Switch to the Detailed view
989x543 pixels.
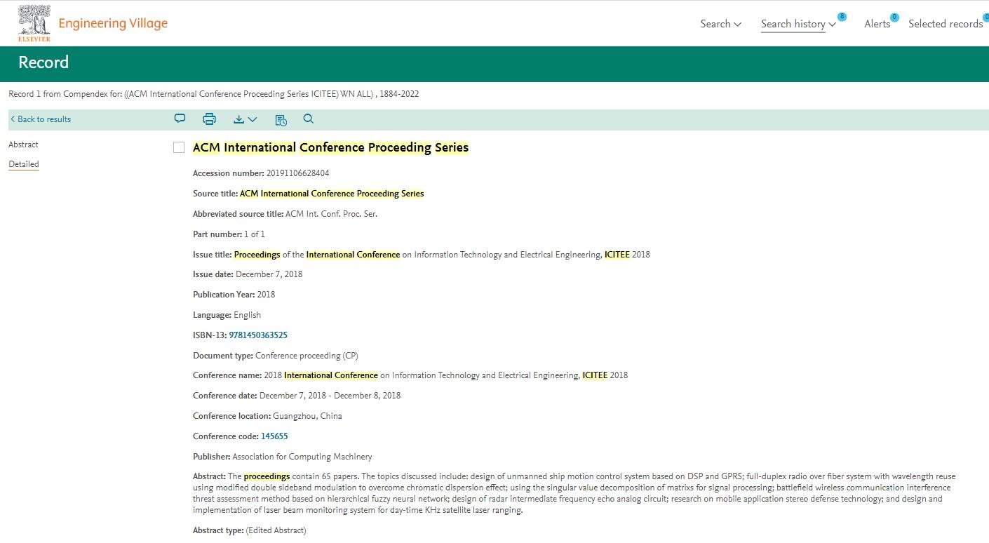pos(24,164)
